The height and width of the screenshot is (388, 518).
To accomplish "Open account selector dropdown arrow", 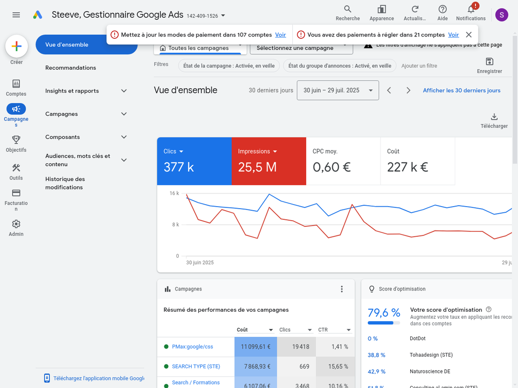I will (x=223, y=16).
